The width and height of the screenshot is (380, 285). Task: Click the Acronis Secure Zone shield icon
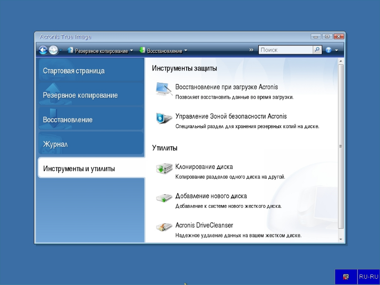[x=164, y=119]
